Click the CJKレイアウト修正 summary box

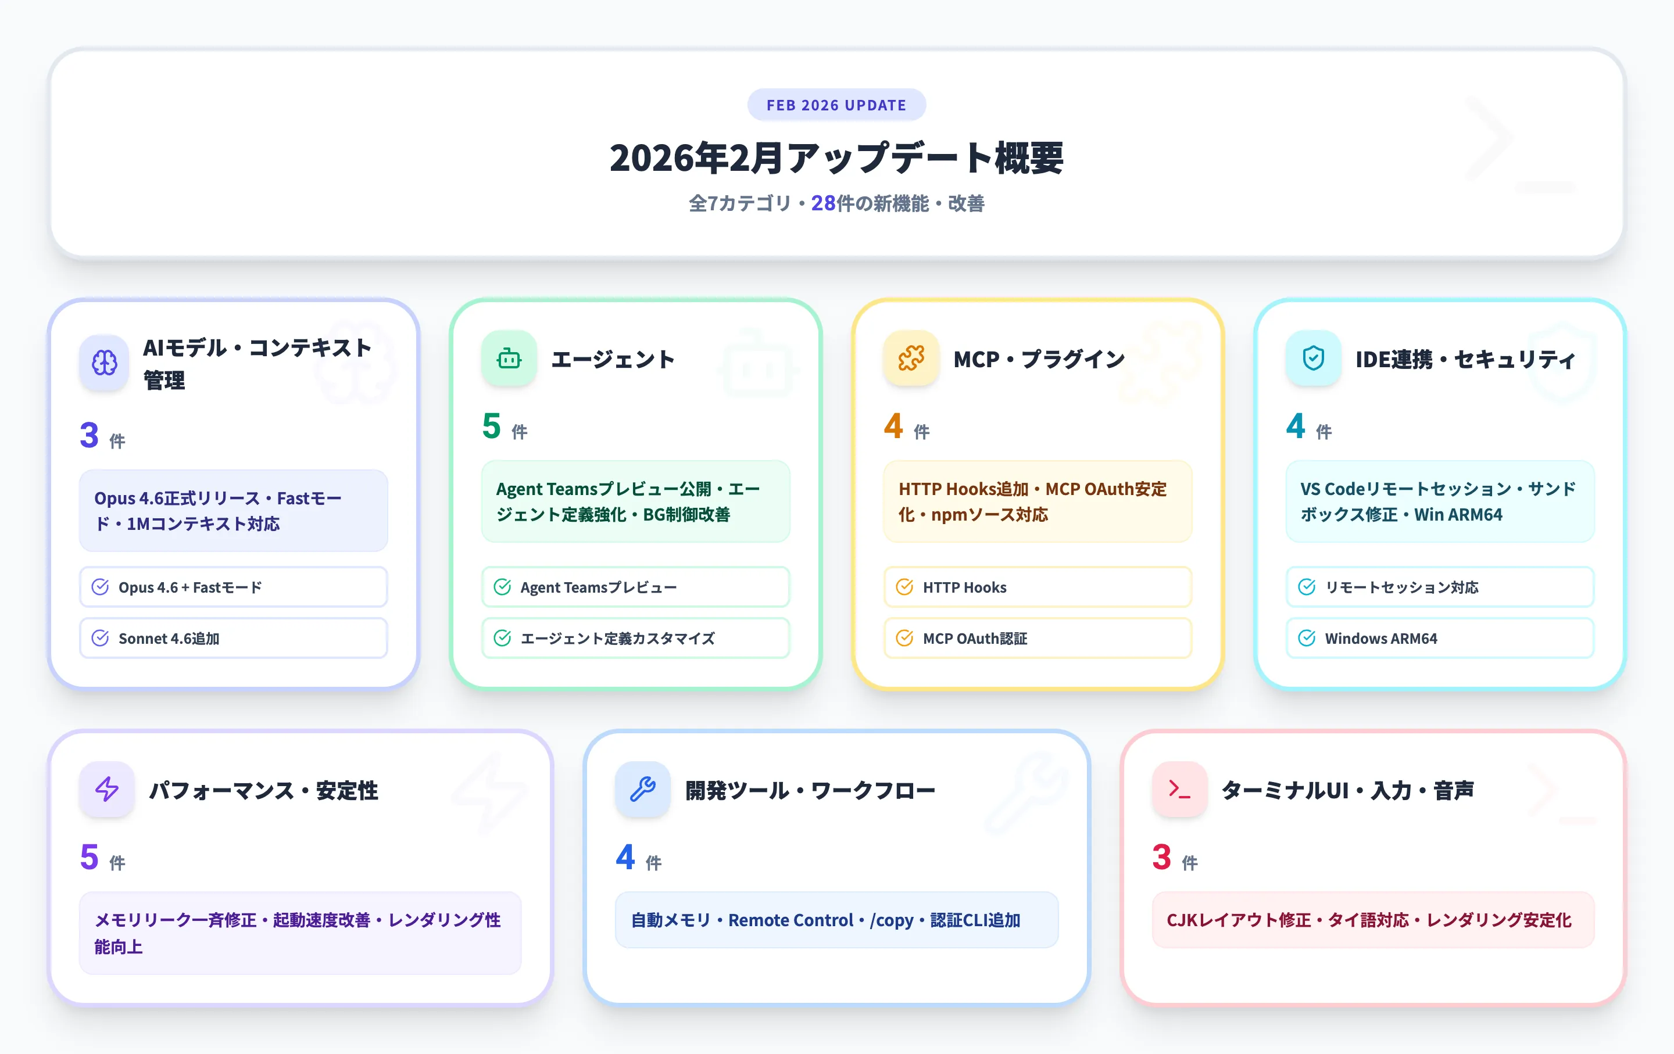1372,919
